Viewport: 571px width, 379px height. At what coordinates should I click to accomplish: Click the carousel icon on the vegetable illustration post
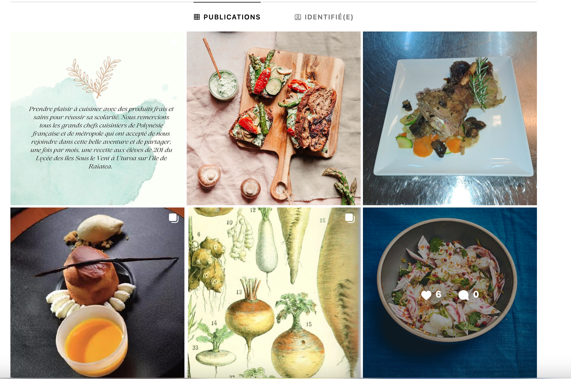click(x=350, y=218)
